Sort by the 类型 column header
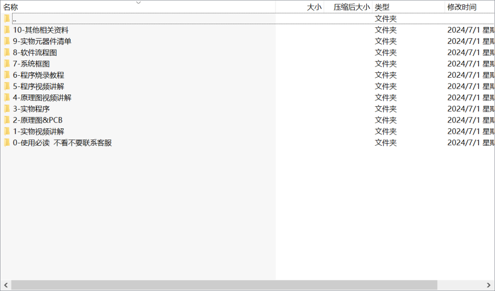Viewport: 495px width, 291px height. pyautogui.click(x=382, y=7)
